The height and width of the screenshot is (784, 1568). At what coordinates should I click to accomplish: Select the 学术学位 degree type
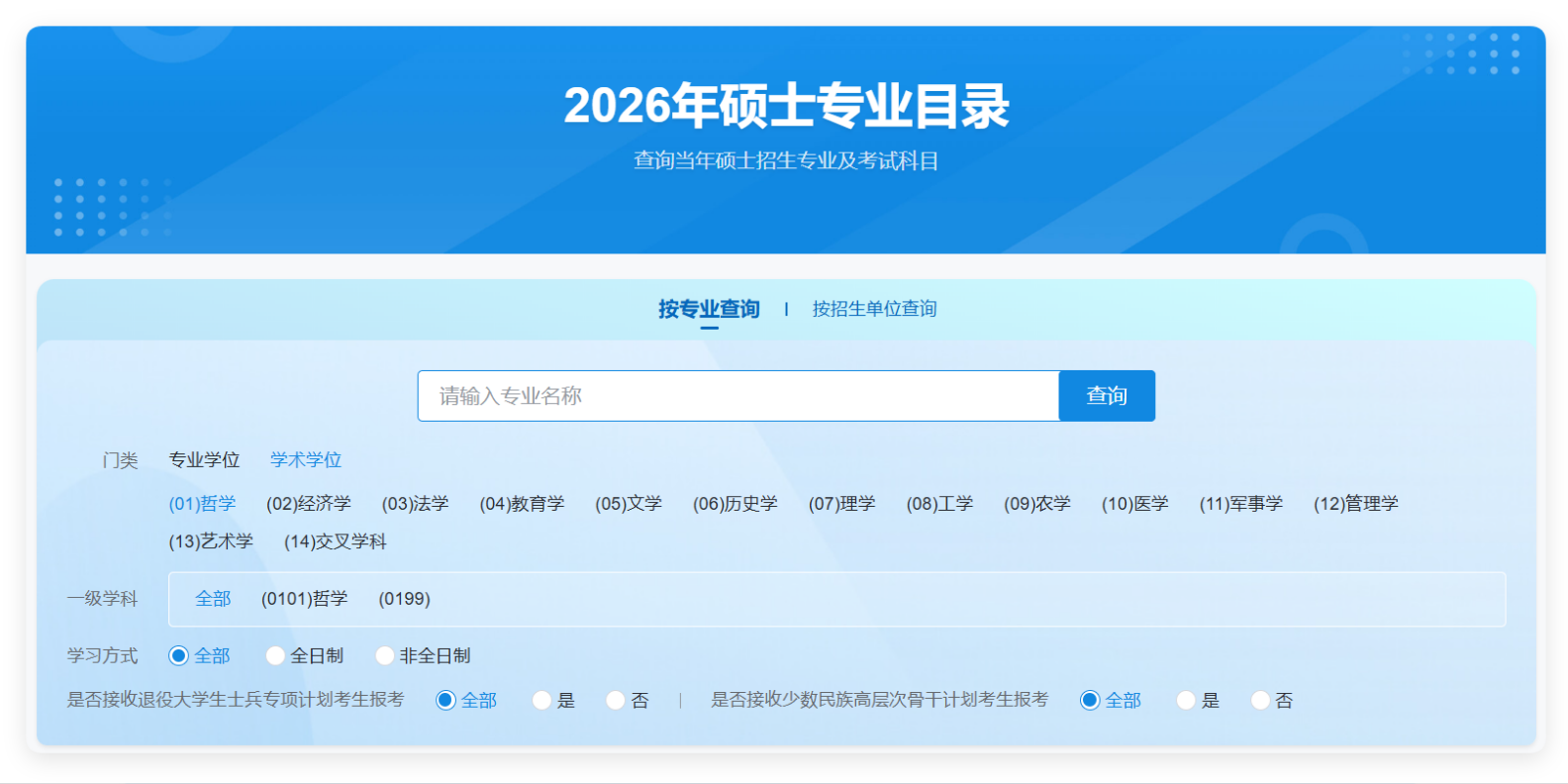(x=306, y=460)
